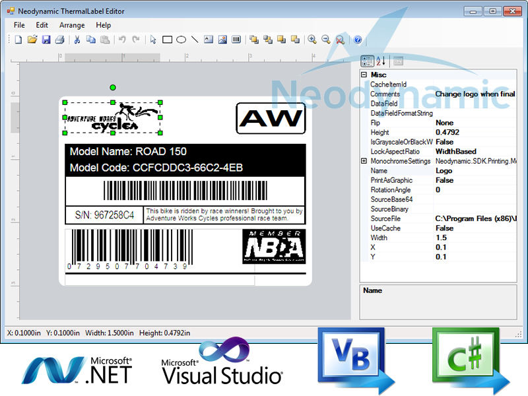Click the first arrange-order toolbar icon
This screenshot has width=528, height=396.
click(254, 40)
